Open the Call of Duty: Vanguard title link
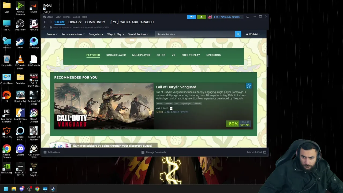The width and height of the screenshot is (343, 193). point(176,87)
